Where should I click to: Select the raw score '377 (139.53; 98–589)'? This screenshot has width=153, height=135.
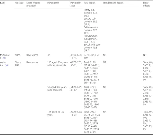(x=92, y=56)
